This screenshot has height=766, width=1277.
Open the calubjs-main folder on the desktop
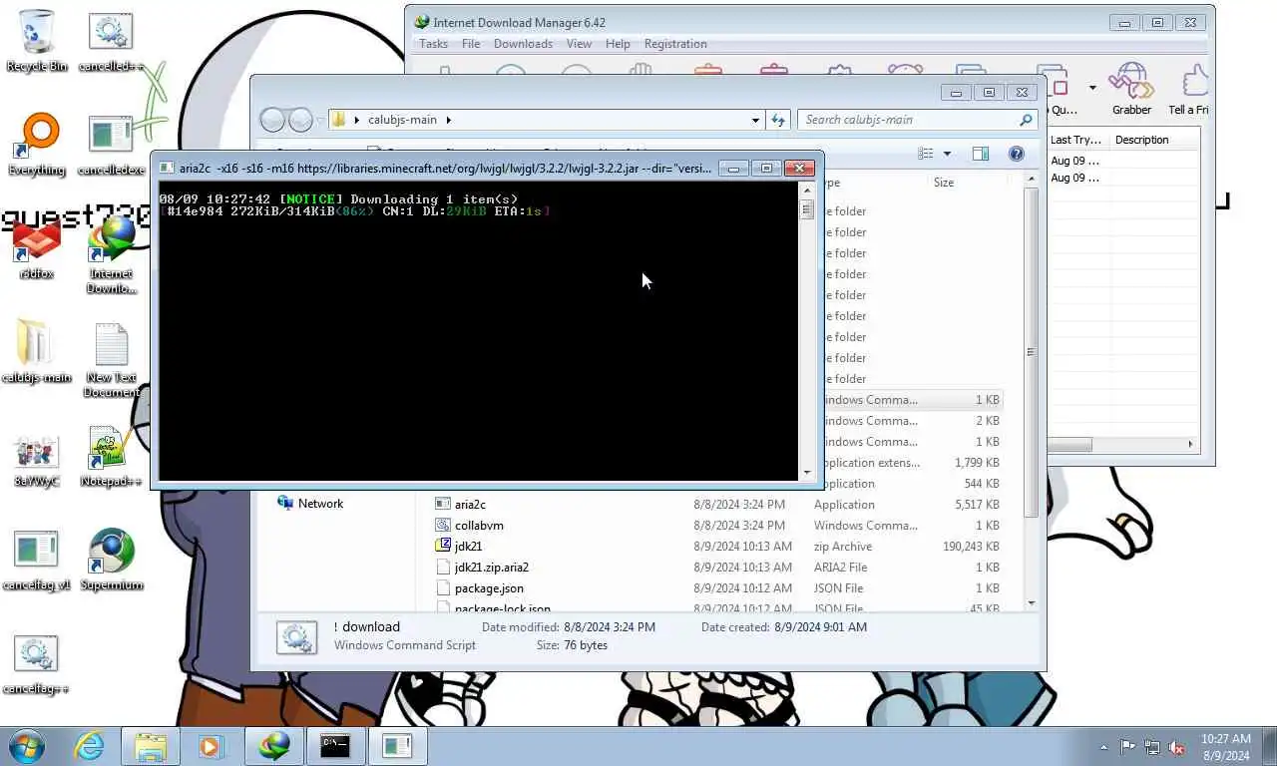pyautogui.click(x=37, y=351)
